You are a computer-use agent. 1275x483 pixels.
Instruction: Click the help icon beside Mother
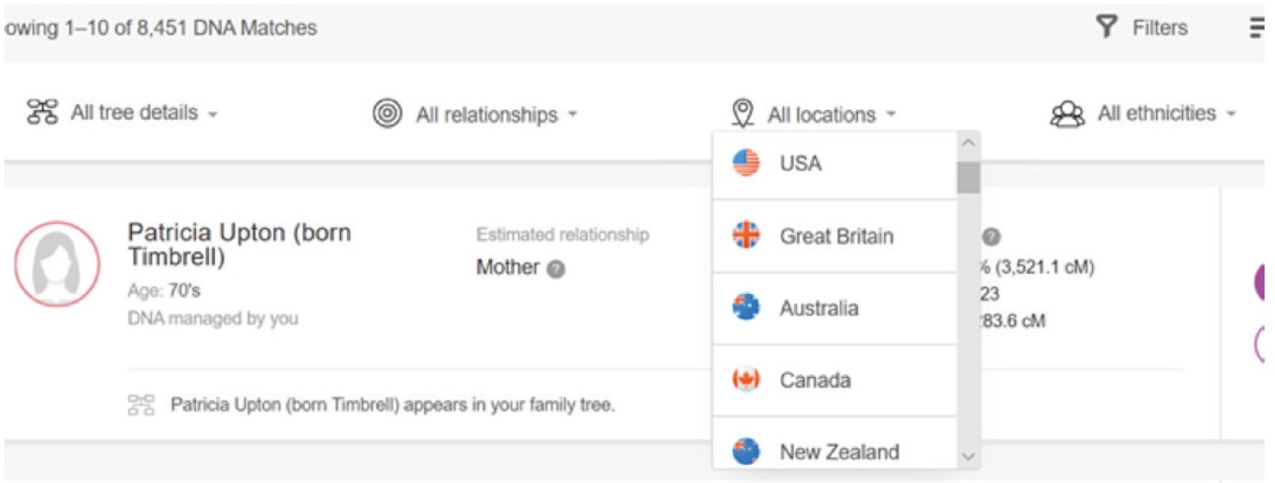557,270
